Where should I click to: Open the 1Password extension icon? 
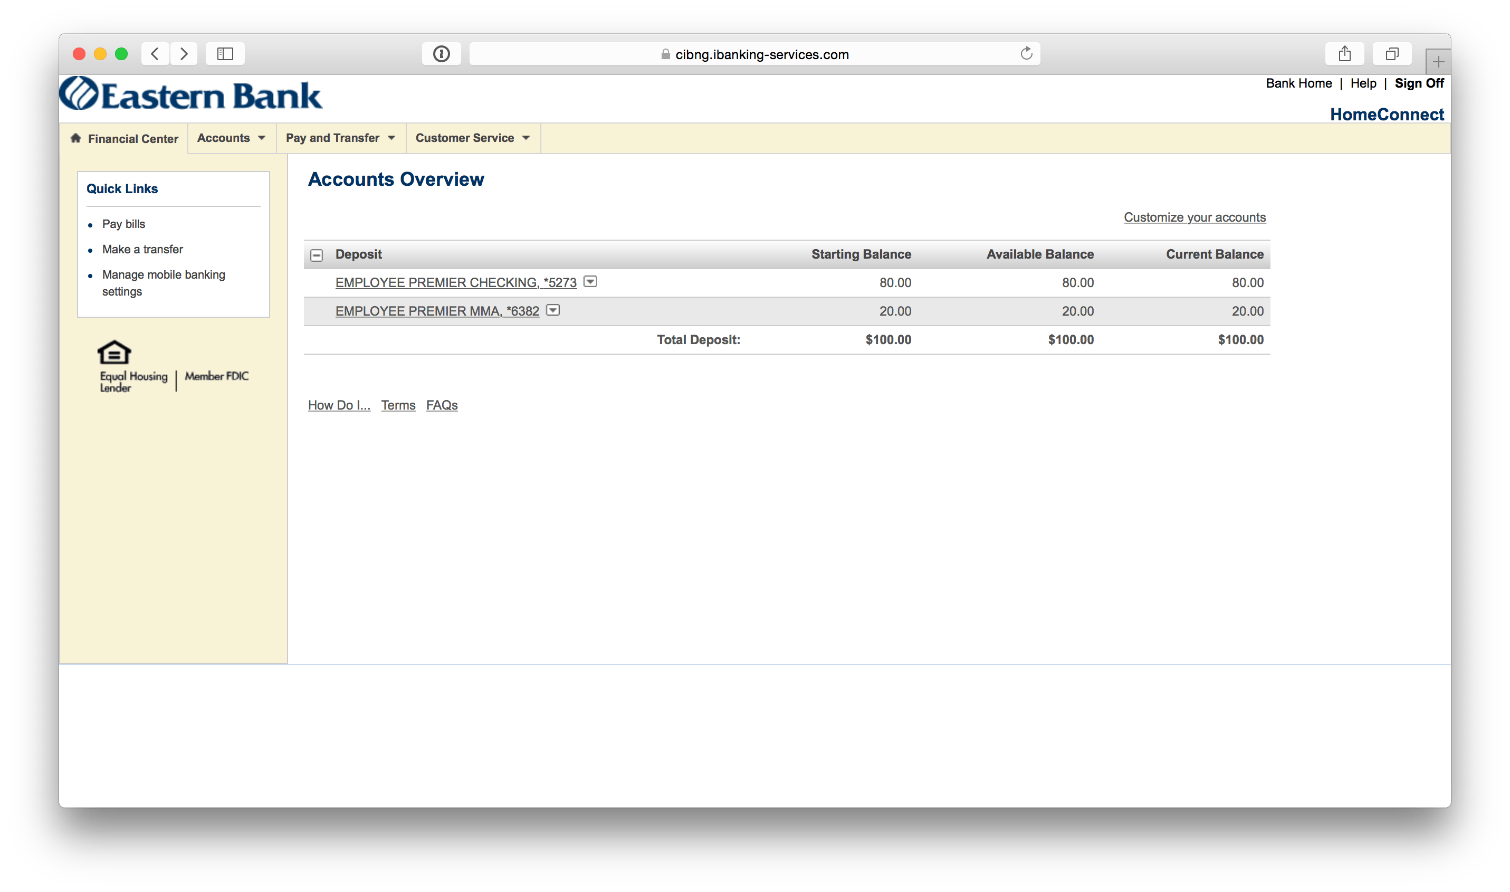pos(442,54)
